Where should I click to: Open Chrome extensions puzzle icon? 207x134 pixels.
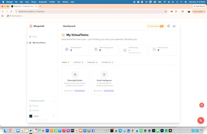[176, 11]
